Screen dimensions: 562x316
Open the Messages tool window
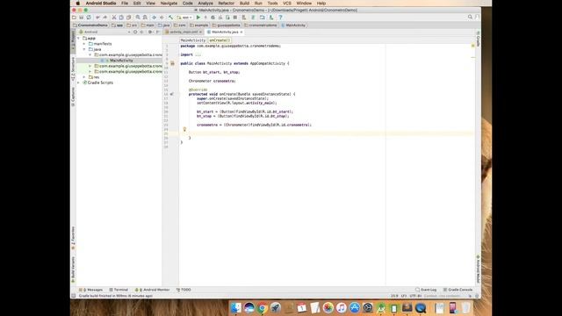[90, 290]
